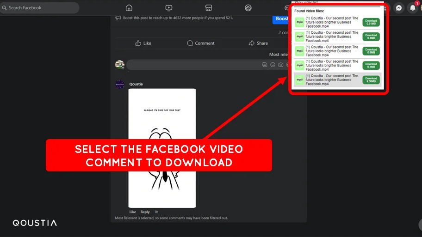Click the mp4 icon beside the 9.66MB file
The width and height of the screenshot is (422, 237).
[x=299, y=80]
